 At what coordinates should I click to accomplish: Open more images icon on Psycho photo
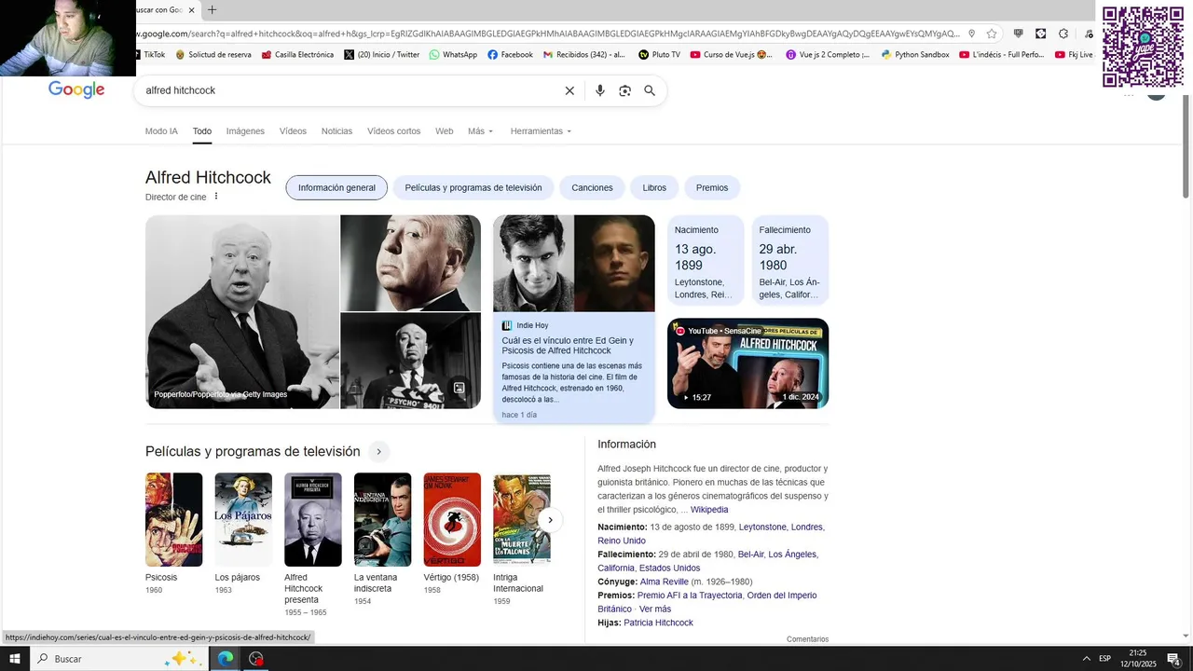pyautogui.click(x=459, y=388)
